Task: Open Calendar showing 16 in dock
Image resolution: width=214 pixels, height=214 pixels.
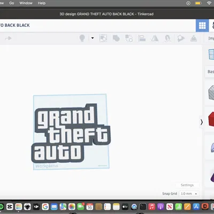Action: (x=89, y=207)
